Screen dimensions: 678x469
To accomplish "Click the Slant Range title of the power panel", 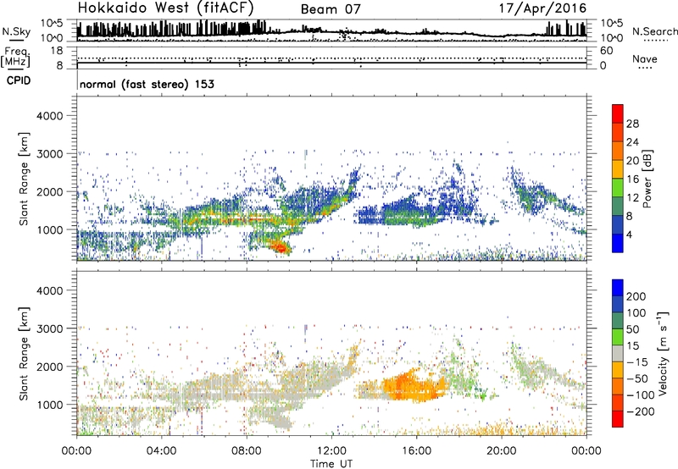I will pyautogui.click(x=24, y=179).
